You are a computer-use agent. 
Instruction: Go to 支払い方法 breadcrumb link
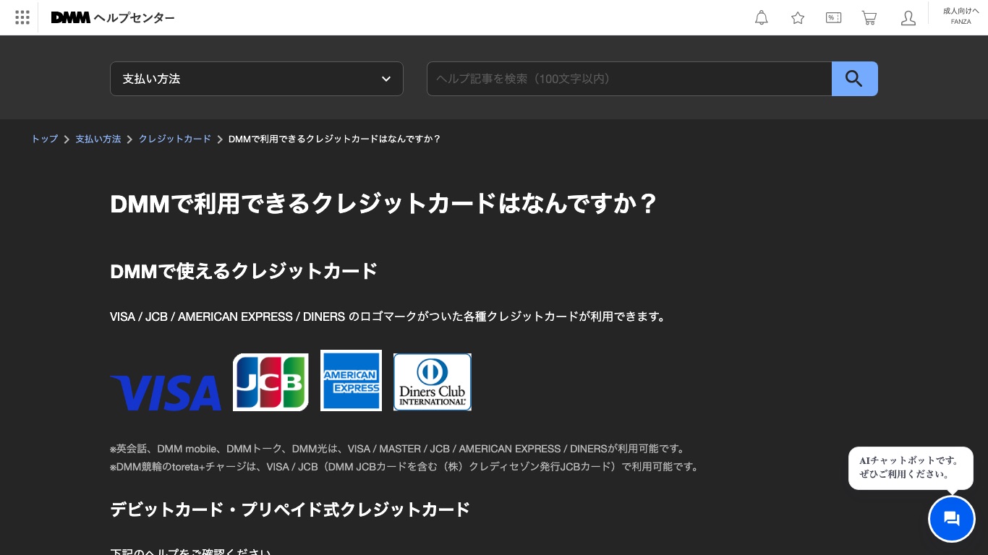tap(98, 139)
